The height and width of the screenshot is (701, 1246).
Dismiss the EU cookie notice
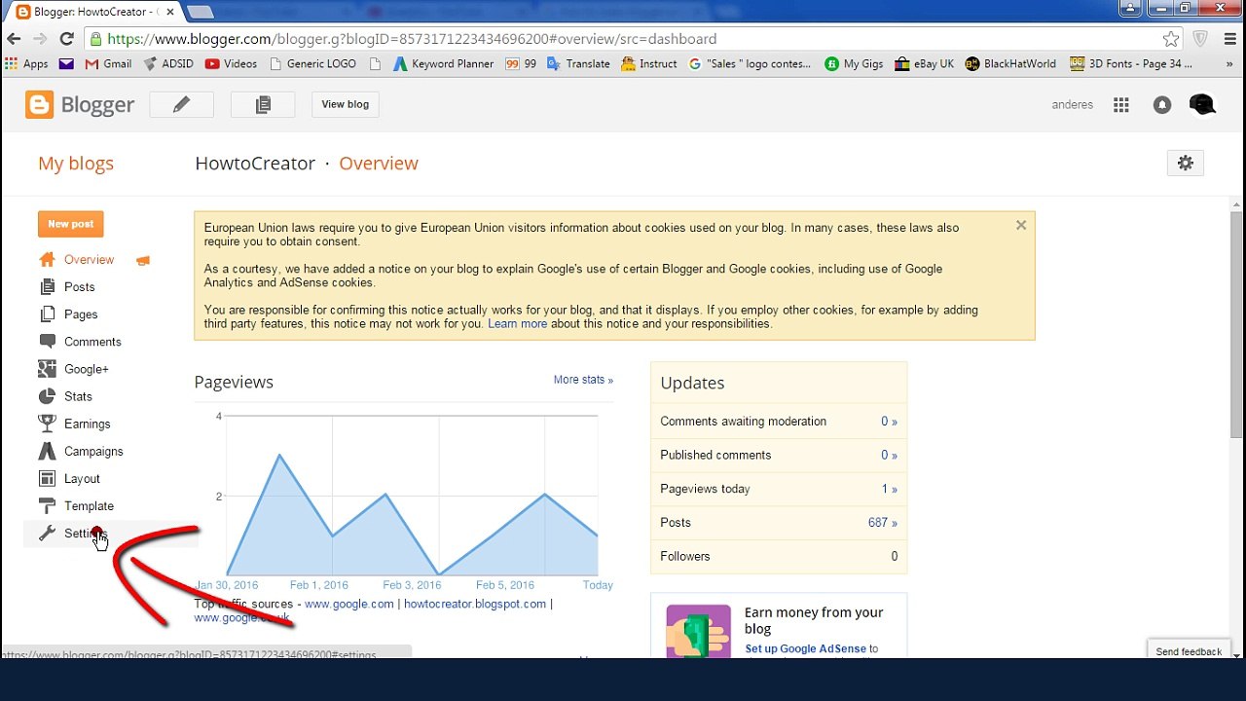(x=1021, y=225)
